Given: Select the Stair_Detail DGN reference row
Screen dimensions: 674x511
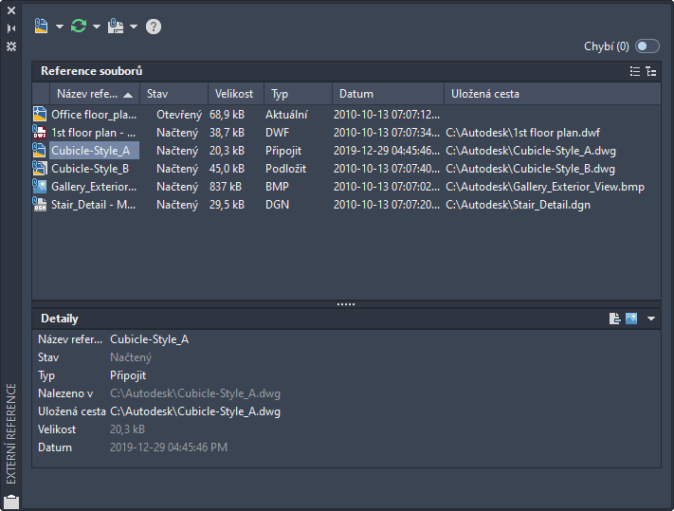Looking at the screenshot, I should tap(93, 205).
